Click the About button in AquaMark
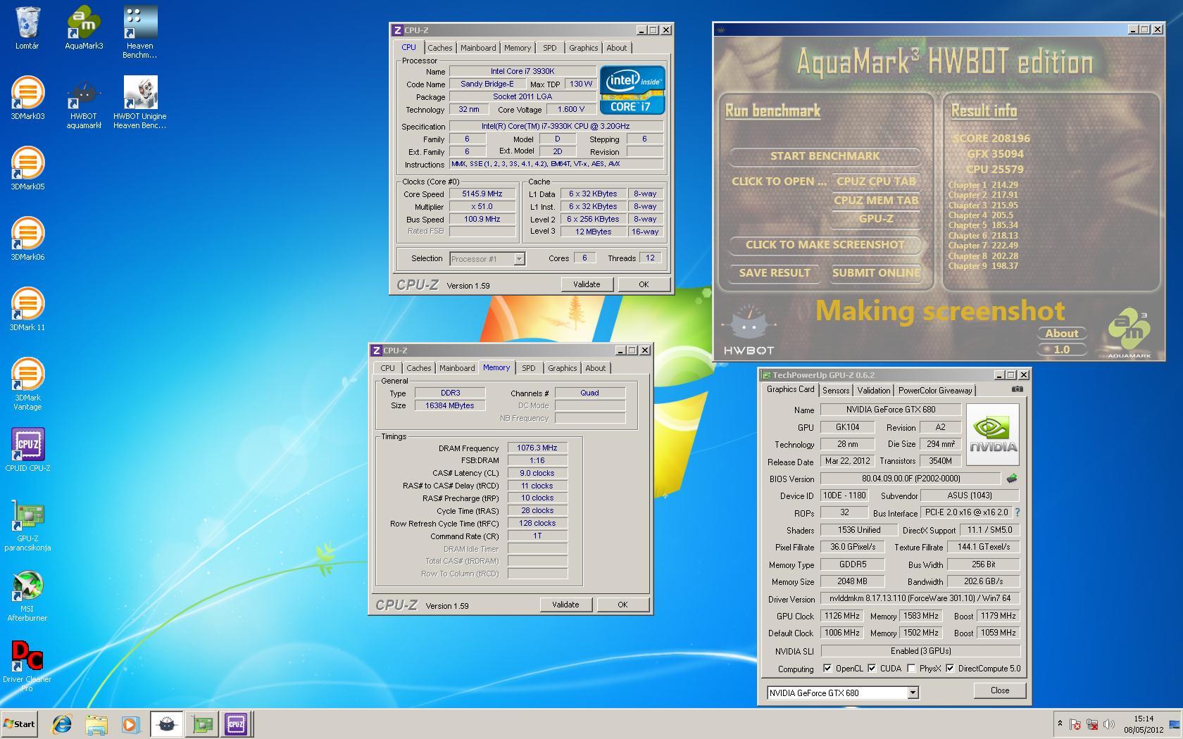 [x=1061, y=334]
